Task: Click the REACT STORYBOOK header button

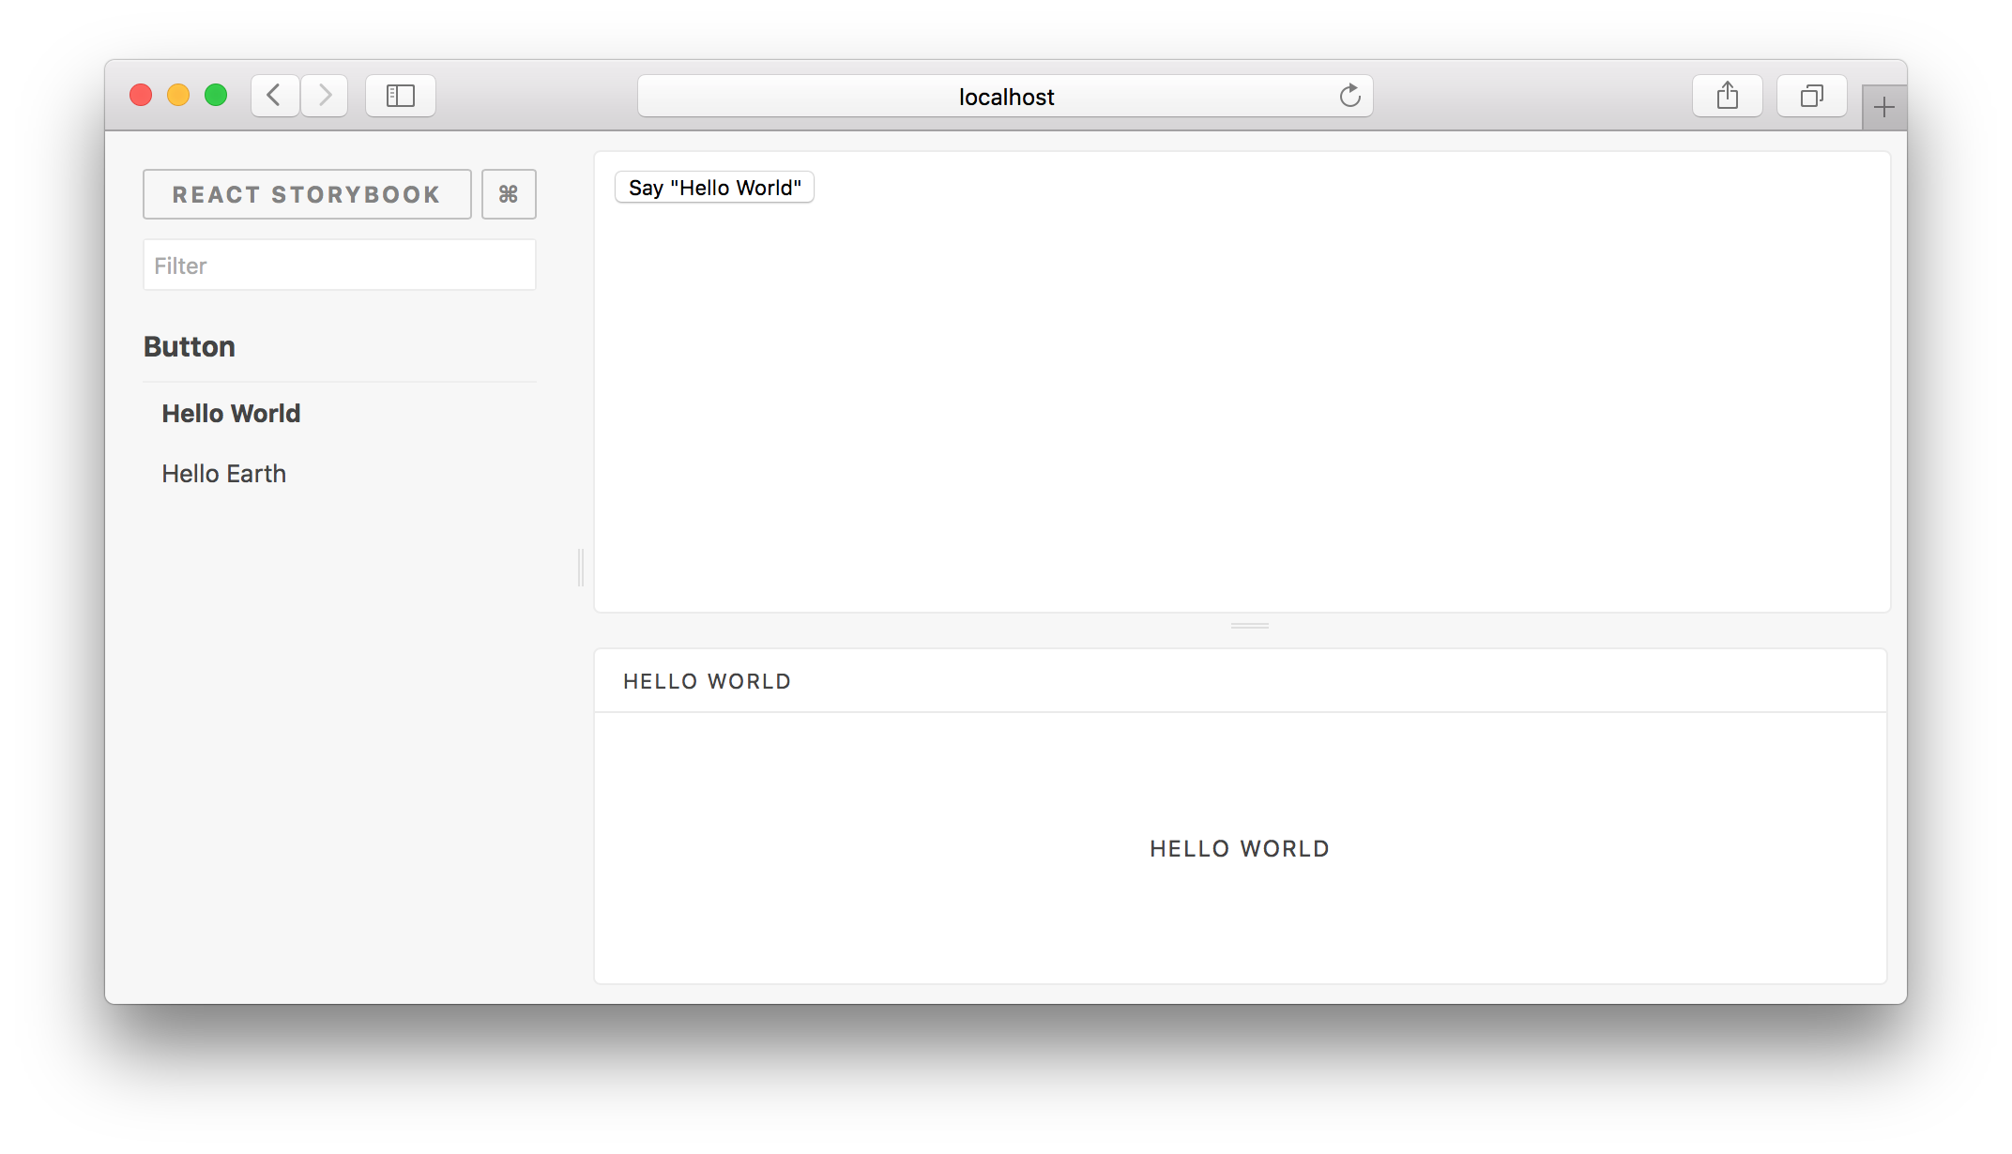Action: pos(307,194)
